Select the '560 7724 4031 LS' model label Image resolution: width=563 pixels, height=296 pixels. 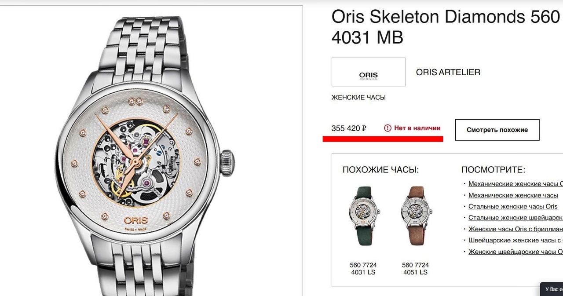363,269
